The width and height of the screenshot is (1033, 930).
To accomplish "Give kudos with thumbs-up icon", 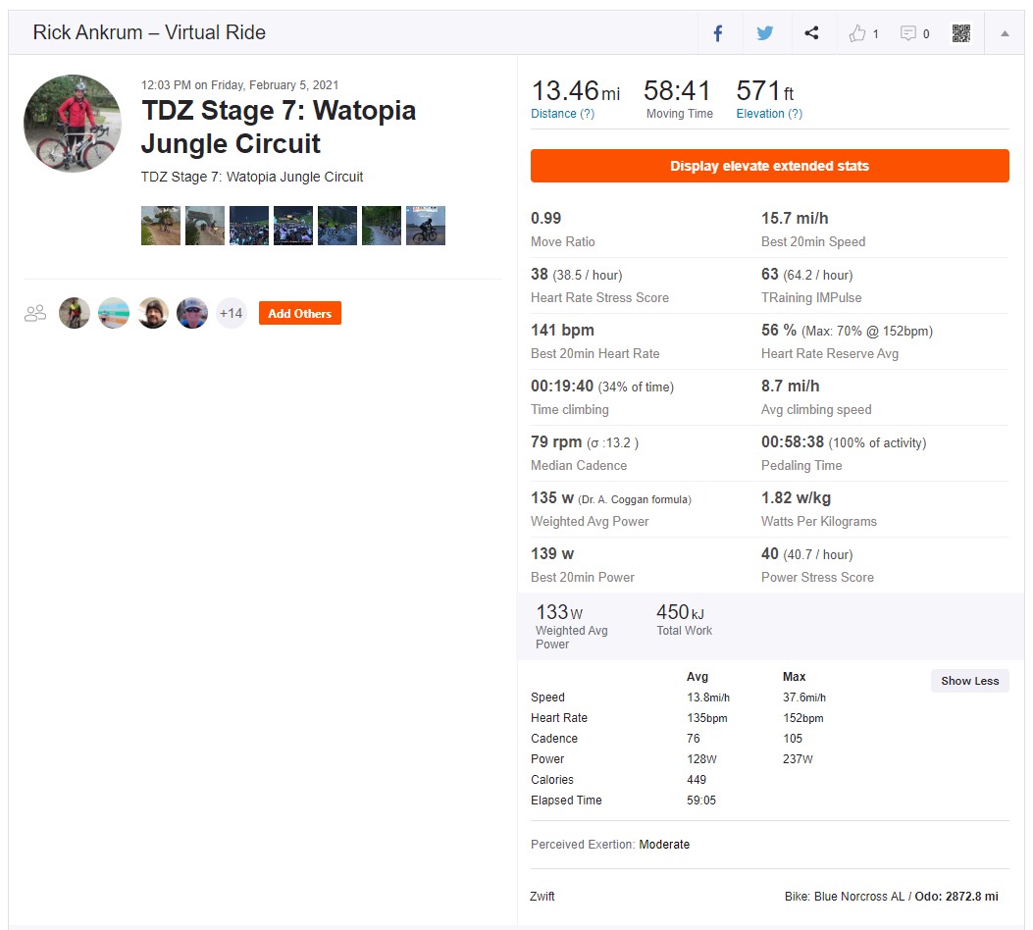I will [x=857, y=33].
